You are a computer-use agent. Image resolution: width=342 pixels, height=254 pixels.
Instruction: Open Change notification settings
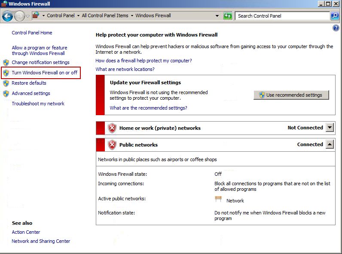[x=40, y=62]
